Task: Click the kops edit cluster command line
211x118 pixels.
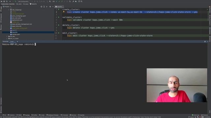Action: point(110,36)
